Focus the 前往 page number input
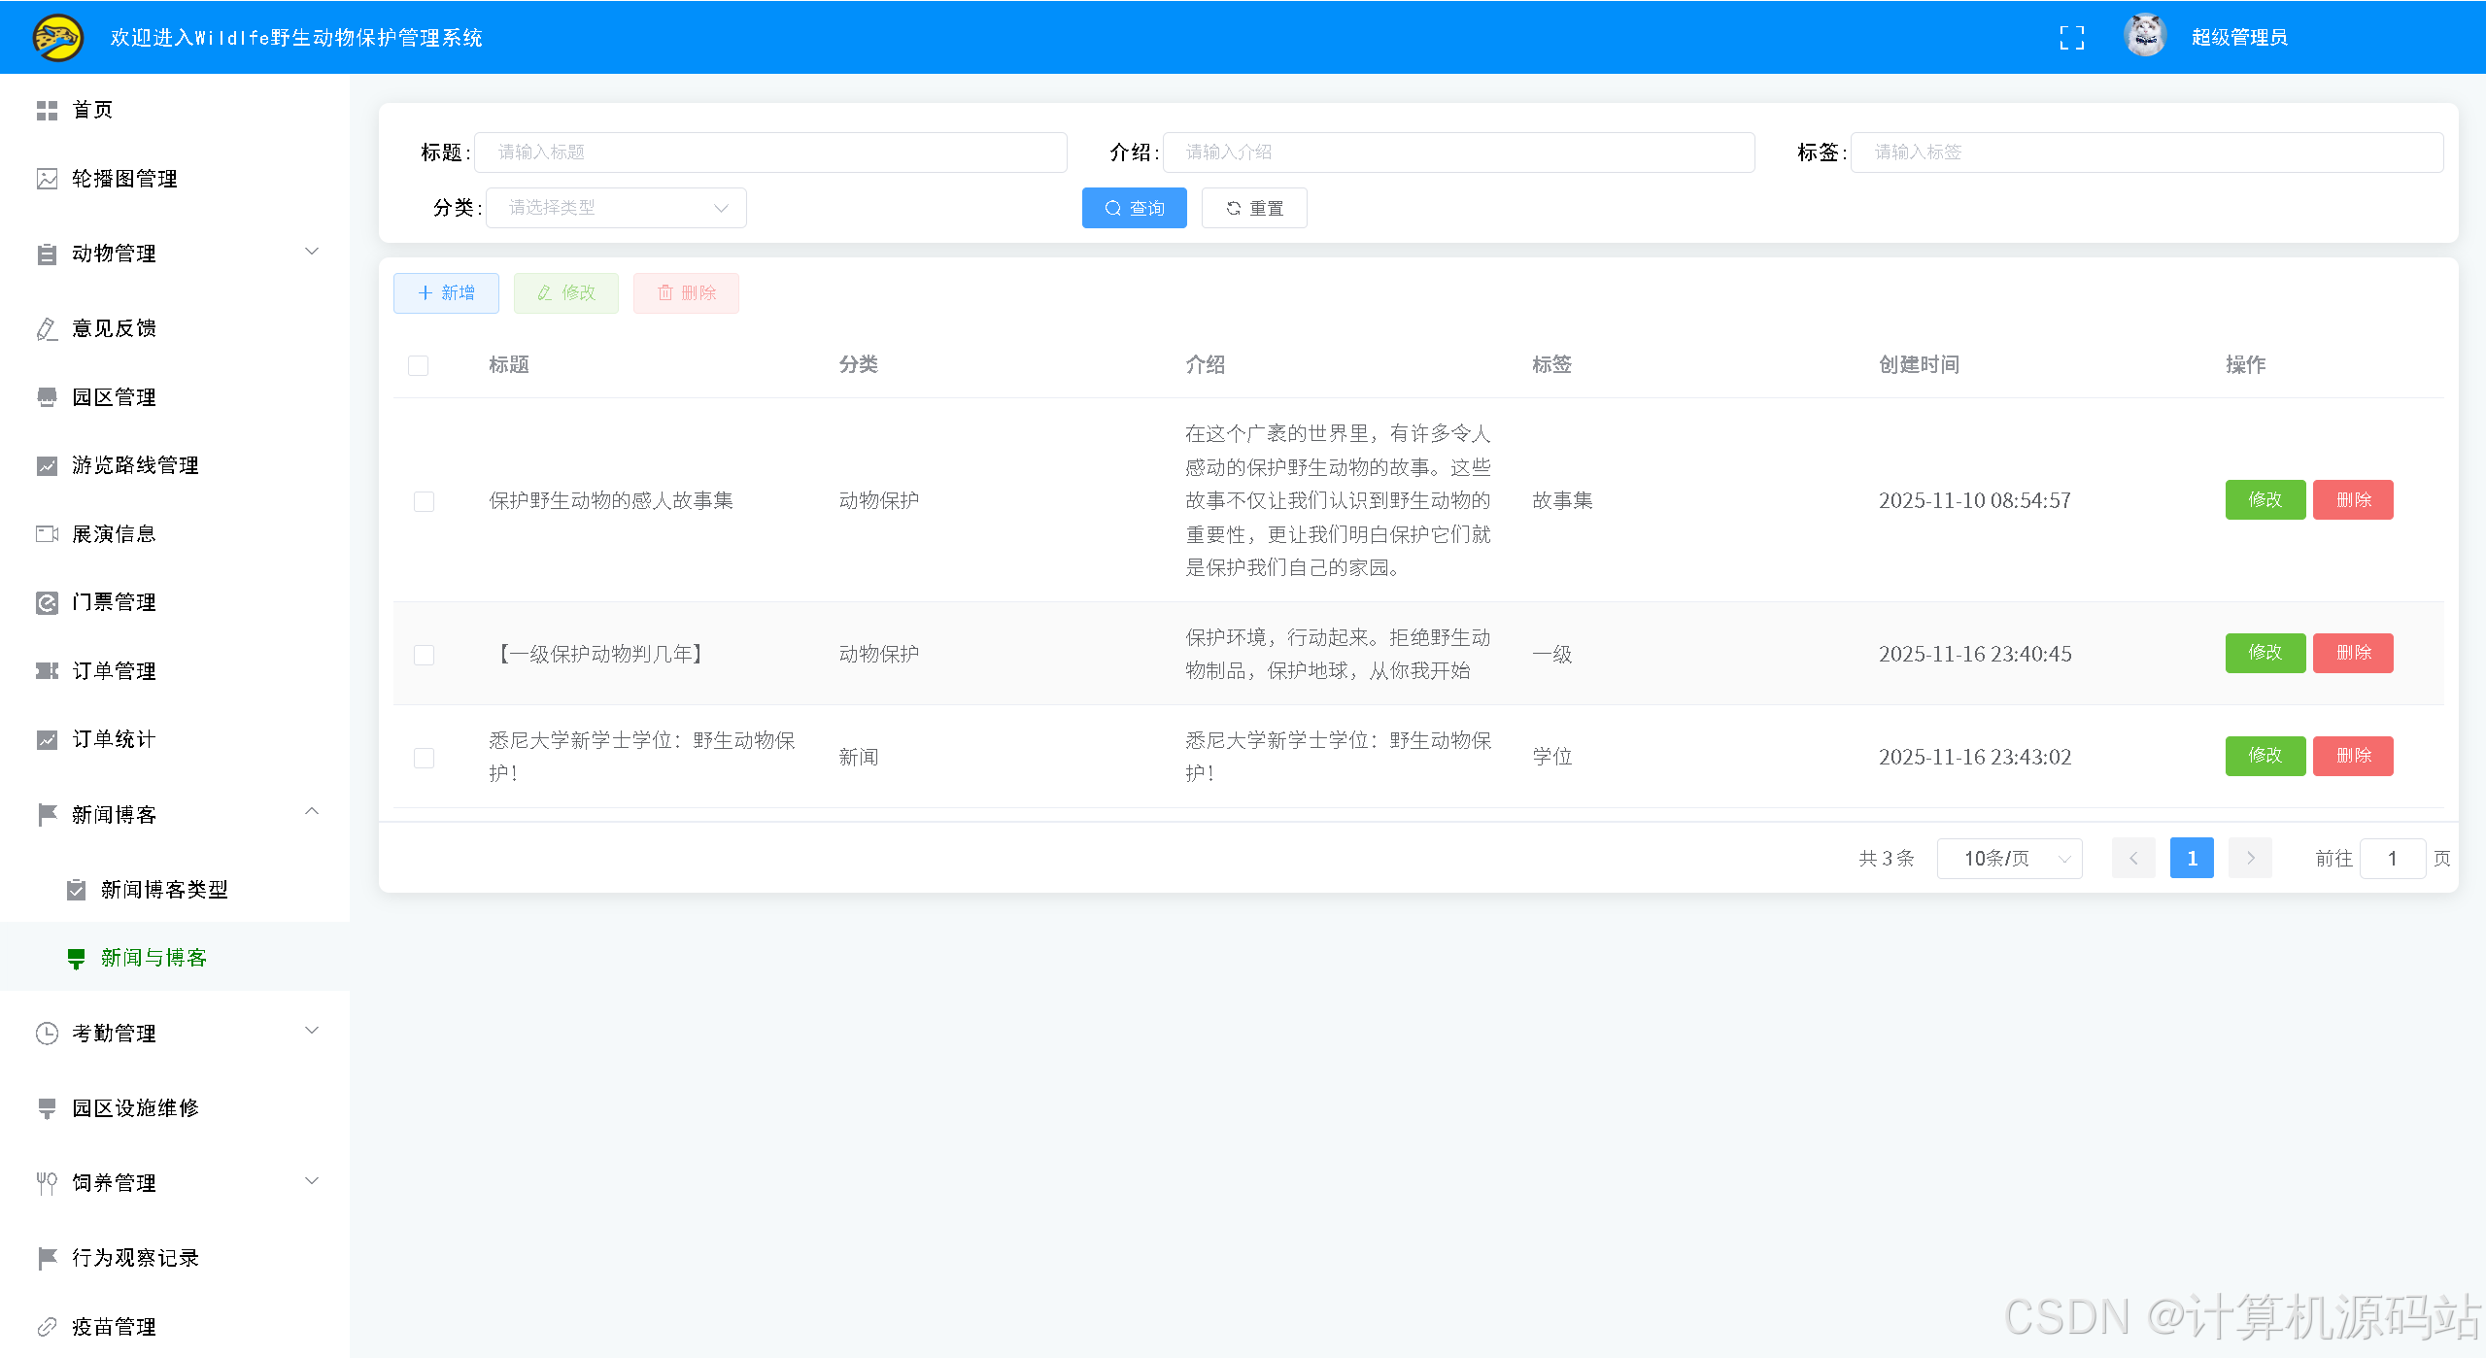Viewport: 2486px width, 1358px height. tap(2392, 859)
